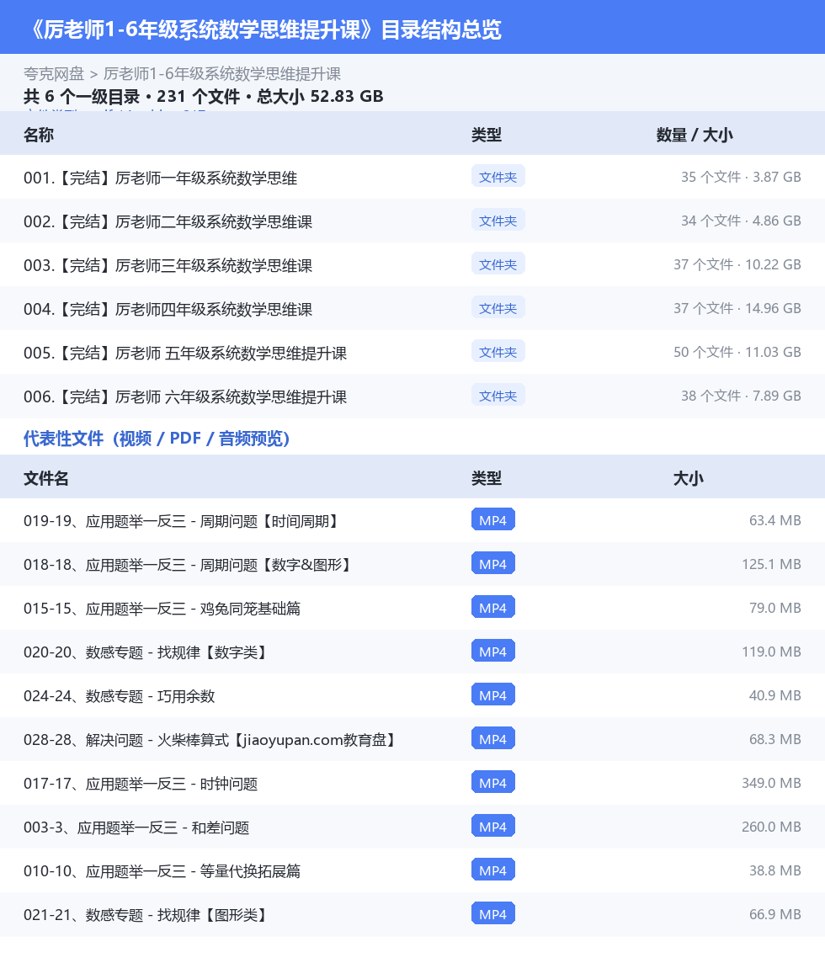Image resolution: width=825 pixels, height=963 pixels.
Task: Click the 类型 header in the folder table
Action: (x=487, y=136)
